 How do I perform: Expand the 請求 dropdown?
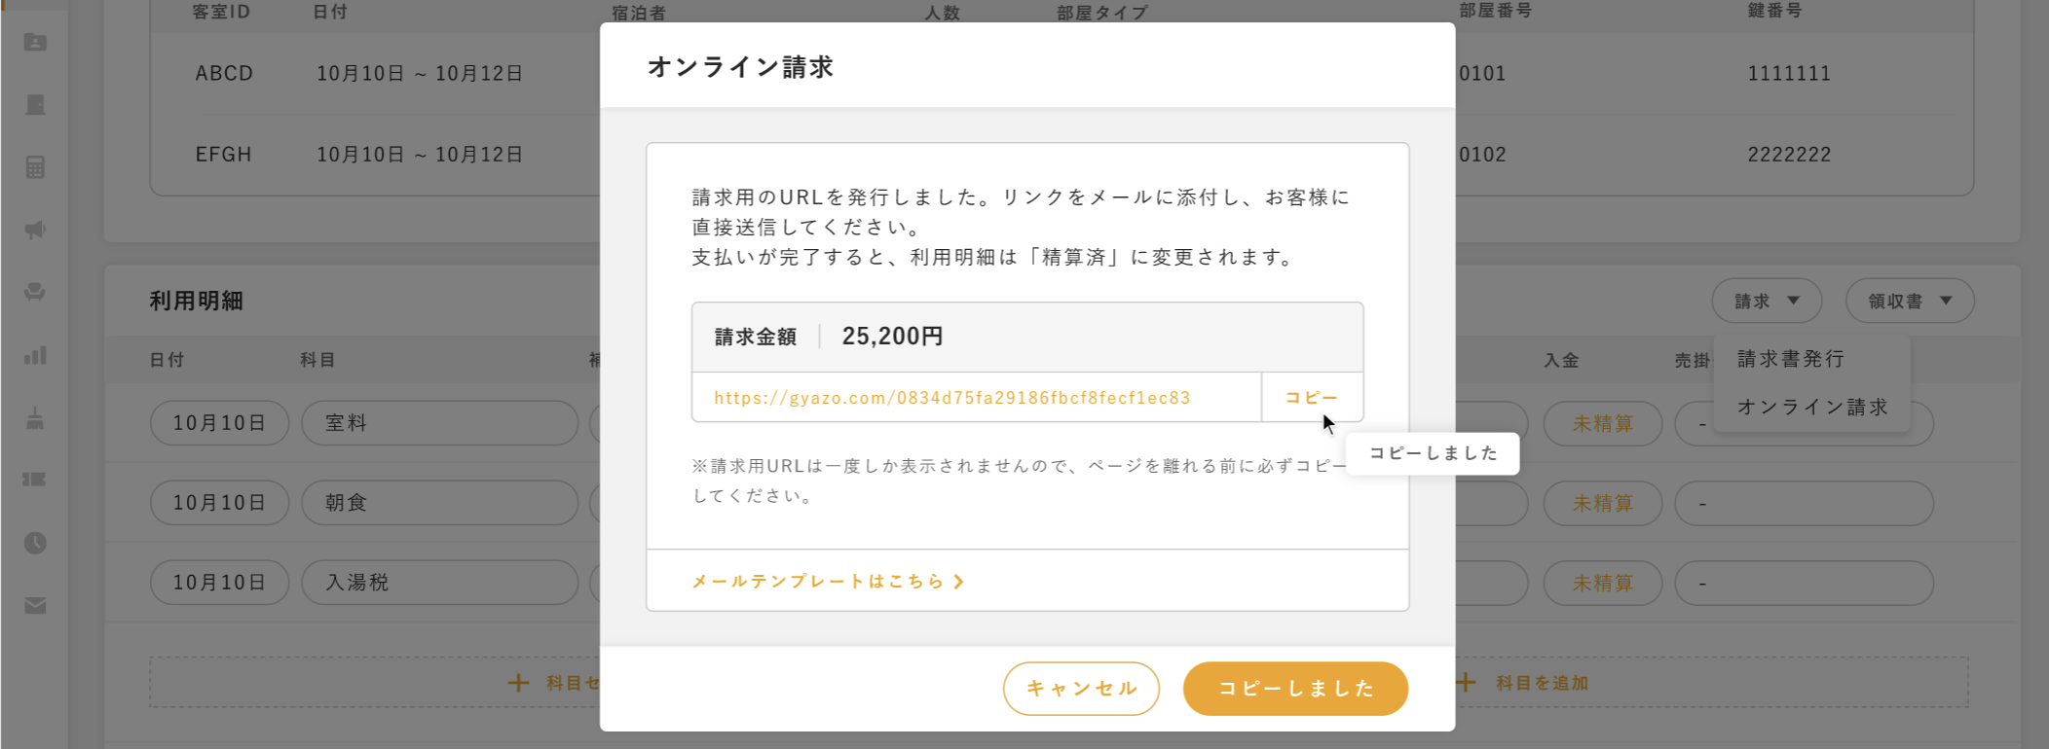[1767, 302]
